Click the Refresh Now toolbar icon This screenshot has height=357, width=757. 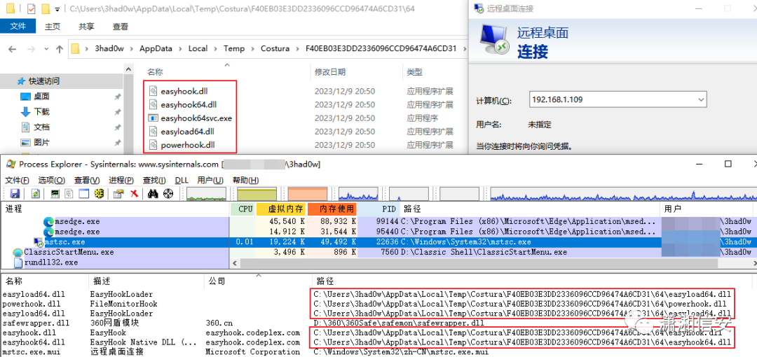pyautogui.click(x=36, y=194)
